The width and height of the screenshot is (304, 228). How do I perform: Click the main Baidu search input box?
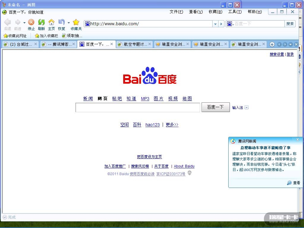tap(138, 107)
